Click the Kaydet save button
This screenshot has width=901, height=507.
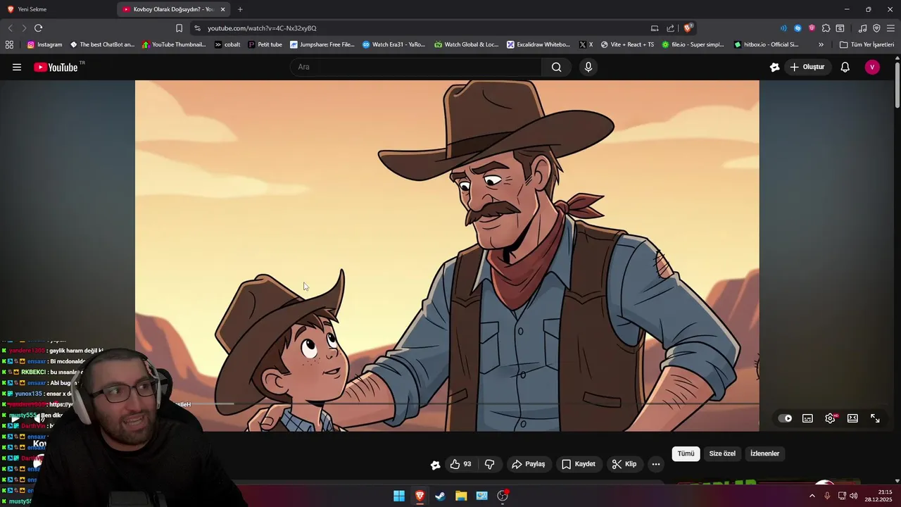[x=578, y=464]
